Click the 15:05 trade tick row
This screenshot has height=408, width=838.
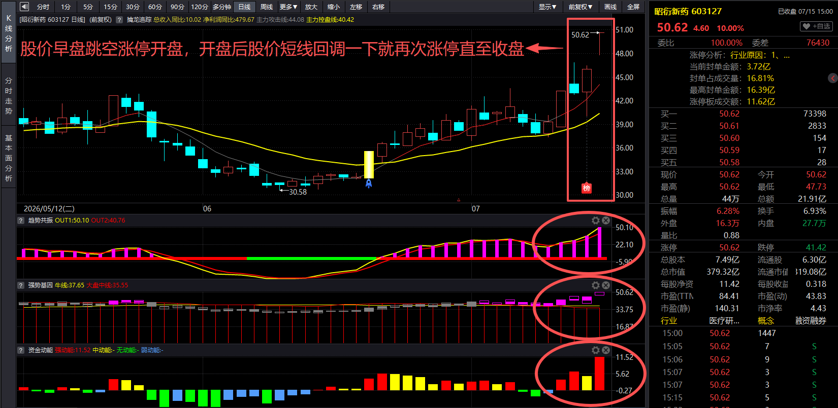(x=743, y=346)
